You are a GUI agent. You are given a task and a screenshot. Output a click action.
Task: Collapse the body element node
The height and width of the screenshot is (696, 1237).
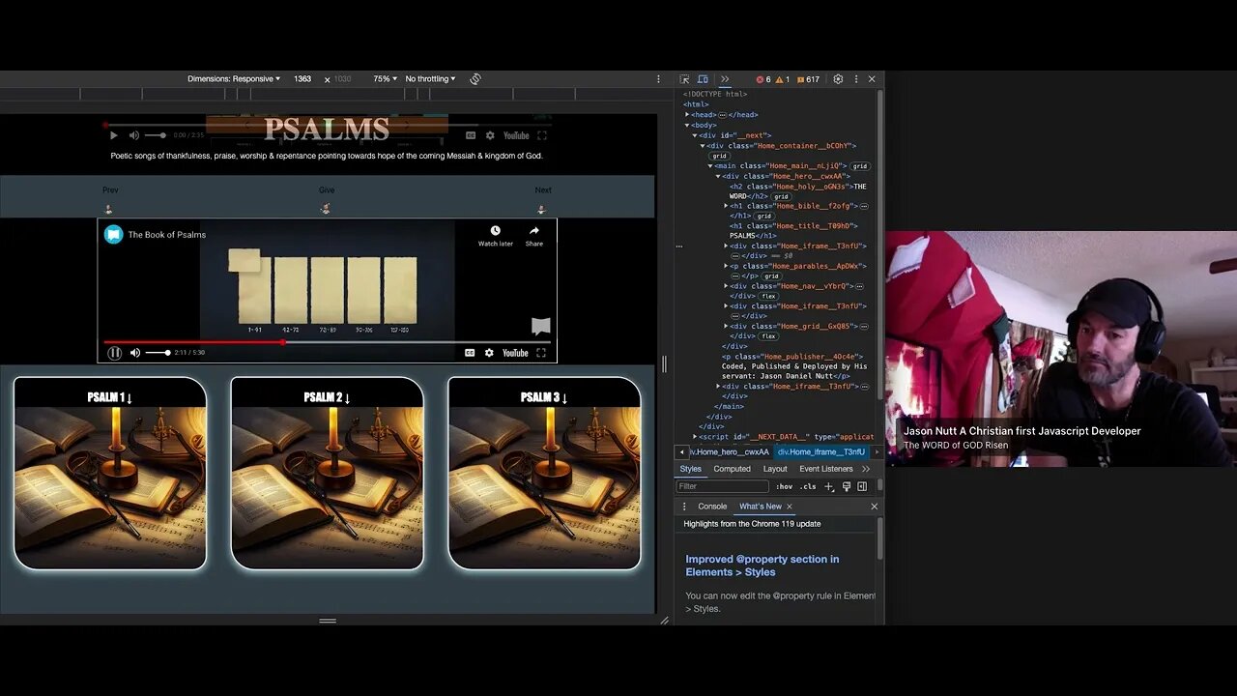pyautogui.click(x=687, y=125)
